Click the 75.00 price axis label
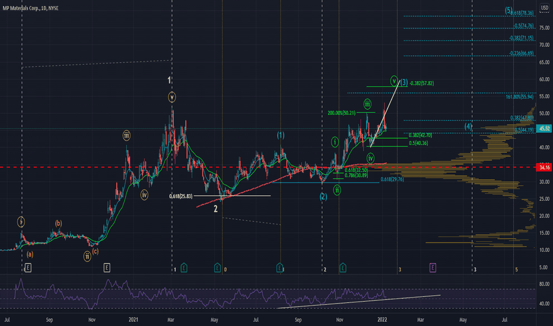 pos(544,28)
